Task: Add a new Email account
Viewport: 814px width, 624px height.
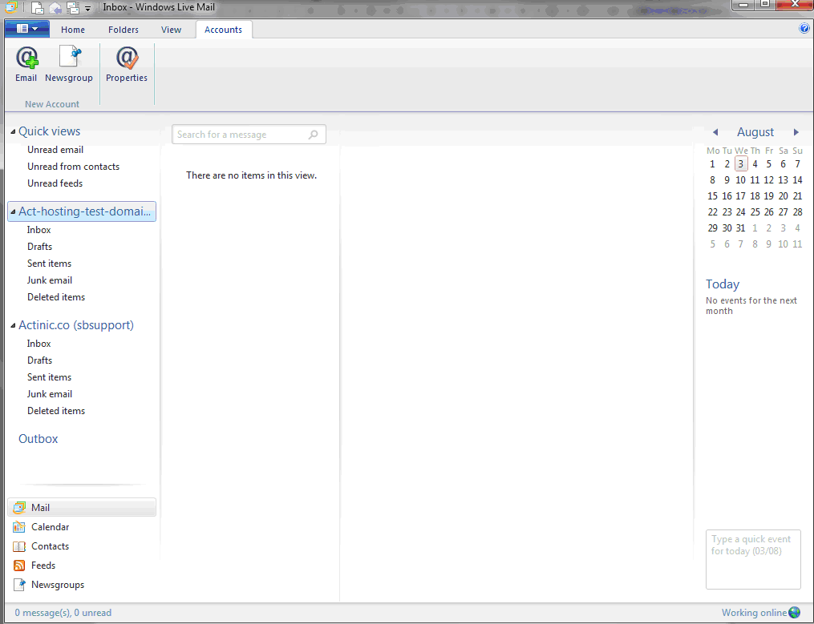Action: (26, 64)
